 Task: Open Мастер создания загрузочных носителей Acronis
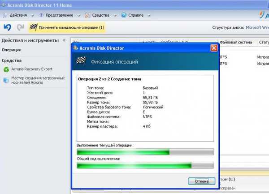coord(38,80)
